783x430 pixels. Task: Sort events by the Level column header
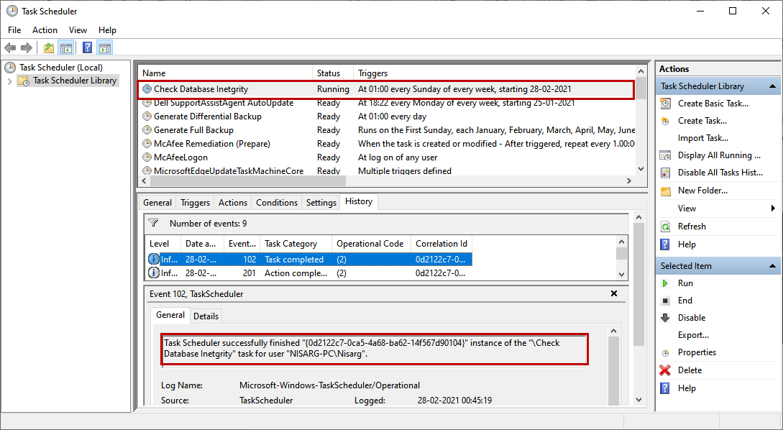(162, 244)
